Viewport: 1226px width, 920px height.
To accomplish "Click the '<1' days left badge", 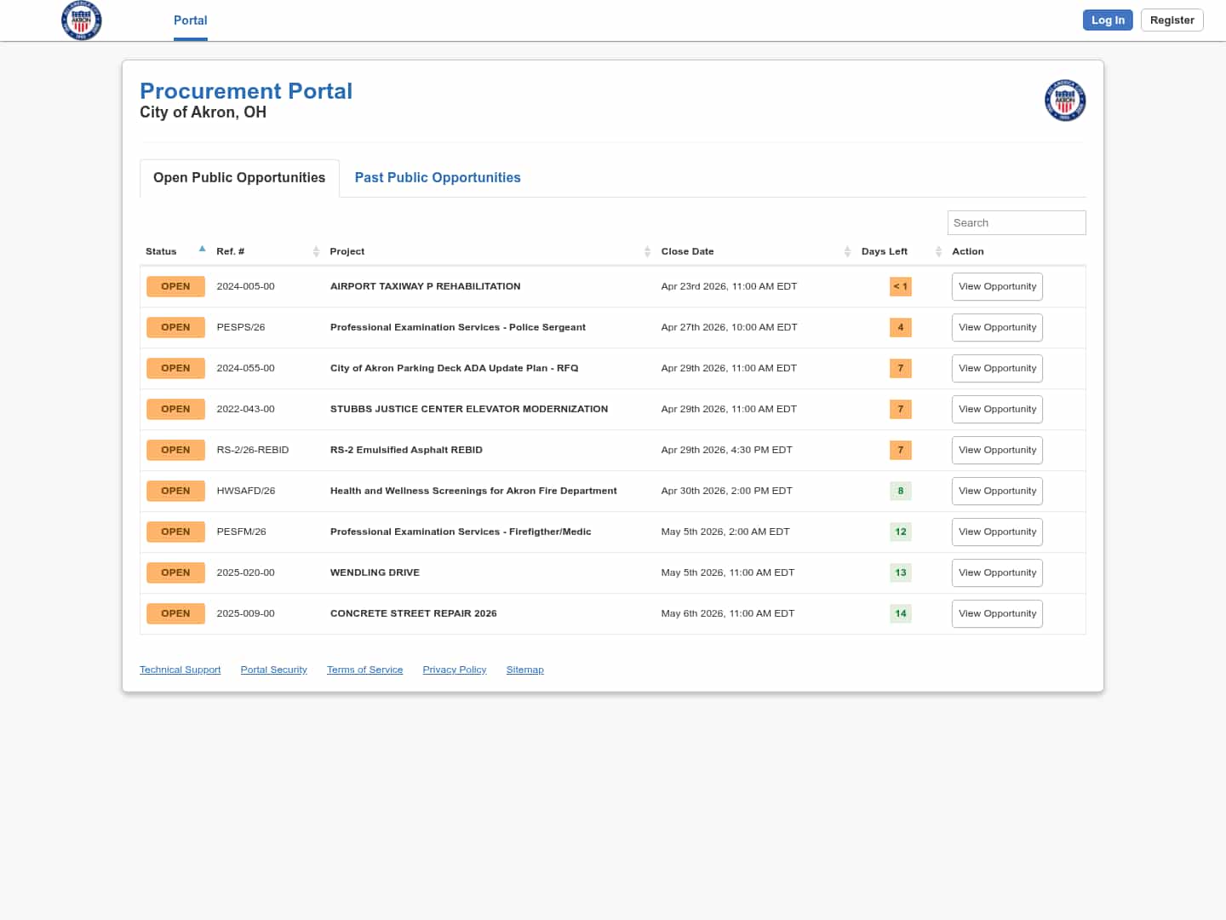I will (x=900, y=286).
